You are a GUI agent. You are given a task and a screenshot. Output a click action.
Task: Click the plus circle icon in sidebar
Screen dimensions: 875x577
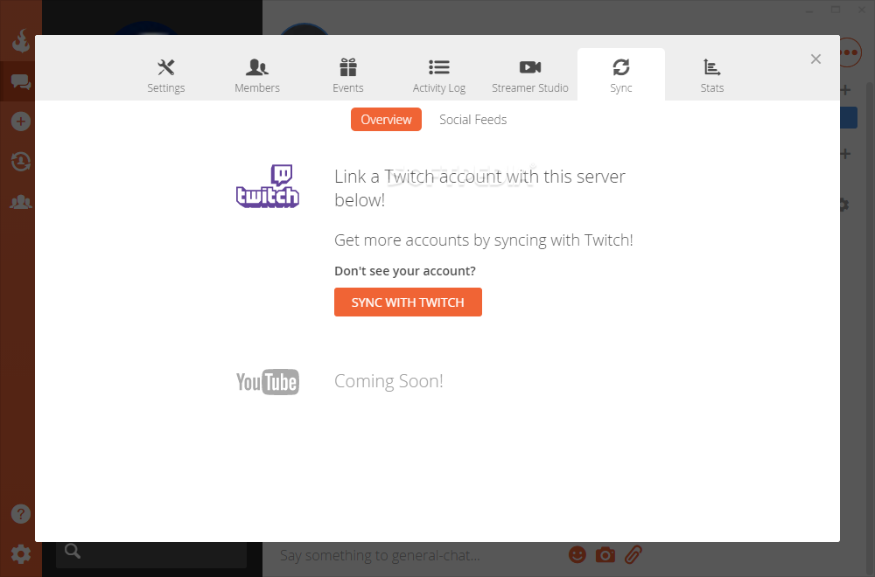[x=21, y=122]
